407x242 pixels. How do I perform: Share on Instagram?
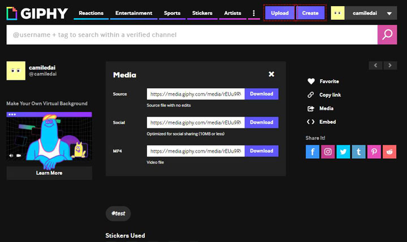click(328, 152)
